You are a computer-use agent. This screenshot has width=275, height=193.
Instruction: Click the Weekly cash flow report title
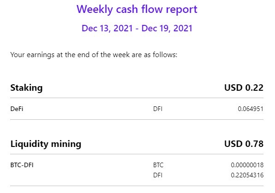pos(137,9)
